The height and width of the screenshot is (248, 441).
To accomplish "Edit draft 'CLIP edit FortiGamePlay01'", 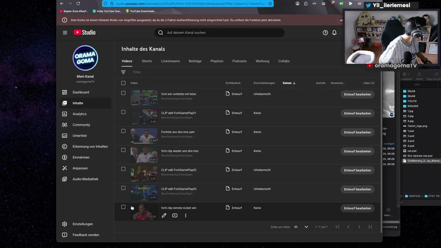I will click(357, 113).
